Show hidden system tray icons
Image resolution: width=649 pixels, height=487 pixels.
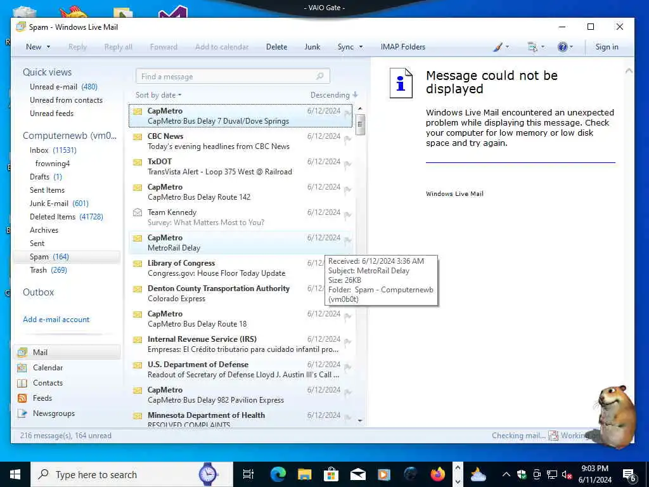click(506, 475)
